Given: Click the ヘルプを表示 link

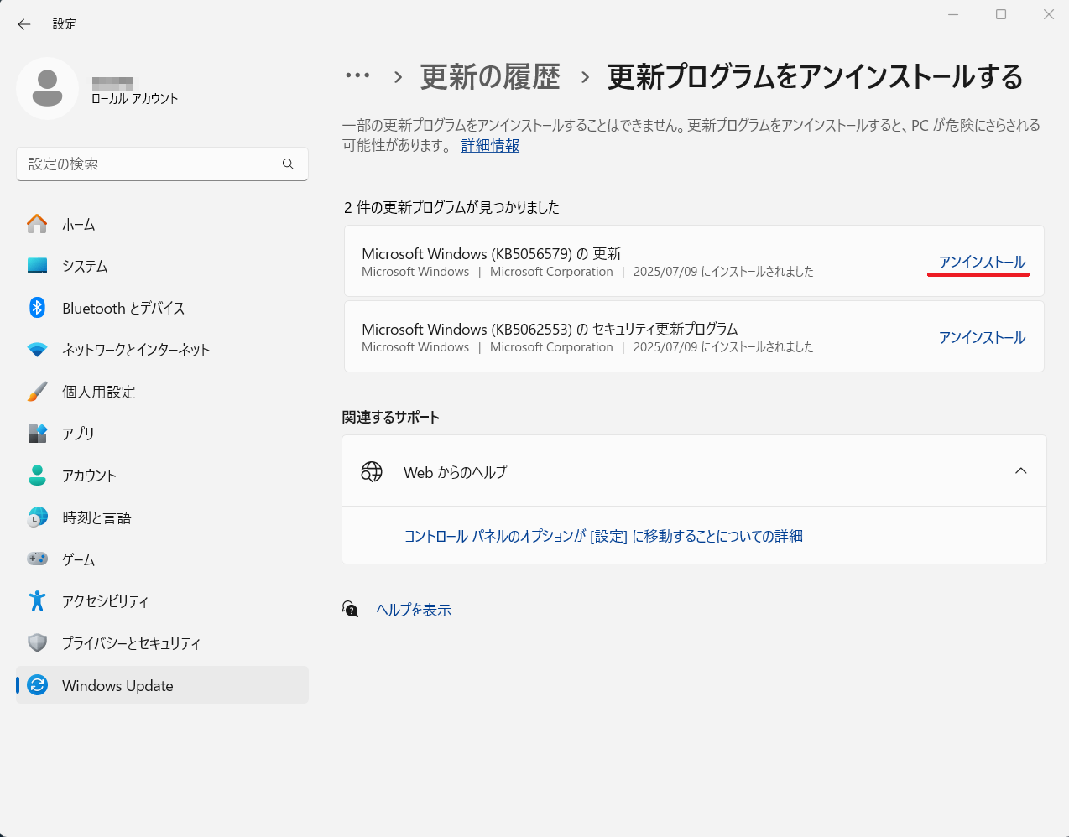Looking at the screenshot, I should pyautogui.click(x=414, y=610).
